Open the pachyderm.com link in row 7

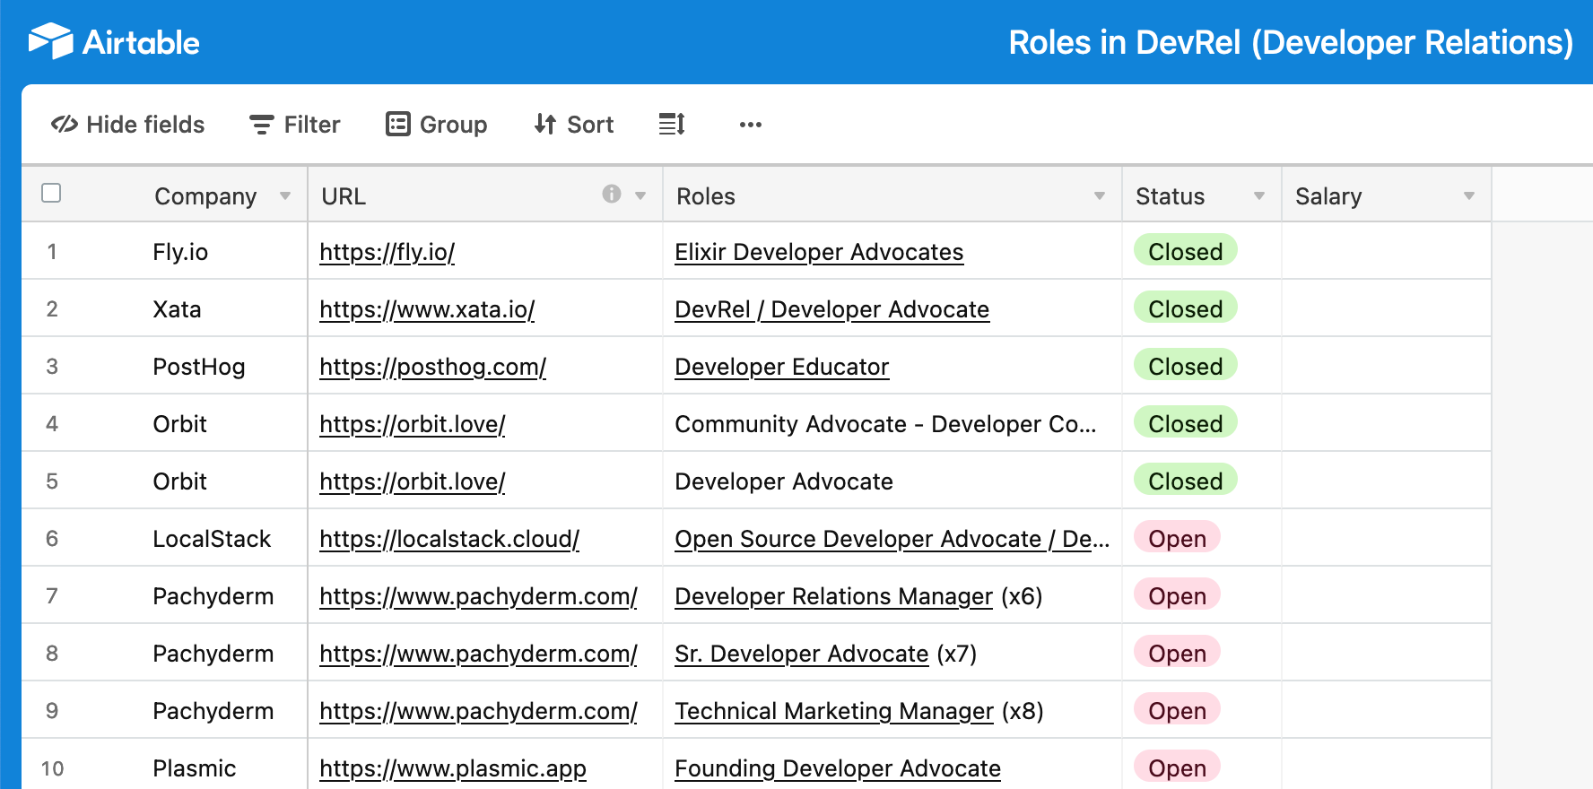tap(478, 596)
